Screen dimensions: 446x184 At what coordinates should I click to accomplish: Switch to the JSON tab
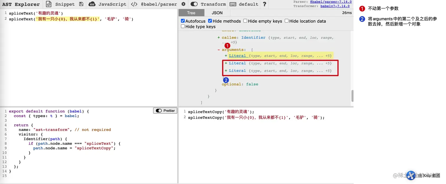[217, 13]
